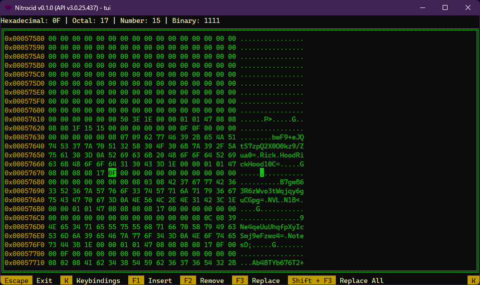
Task: Choose F1 Insert in the bottom bar
Action: pos(160,281)
